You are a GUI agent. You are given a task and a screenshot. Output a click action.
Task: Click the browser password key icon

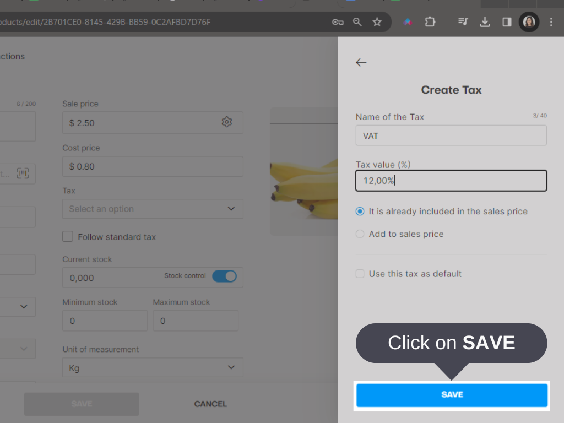[x=338, y=22]
